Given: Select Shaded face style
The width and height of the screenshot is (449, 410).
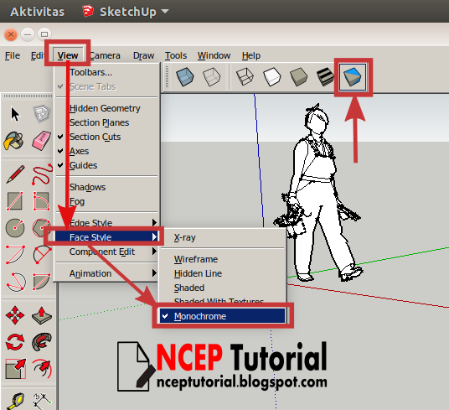Looking at the screenshot, I should pos(223,288).
